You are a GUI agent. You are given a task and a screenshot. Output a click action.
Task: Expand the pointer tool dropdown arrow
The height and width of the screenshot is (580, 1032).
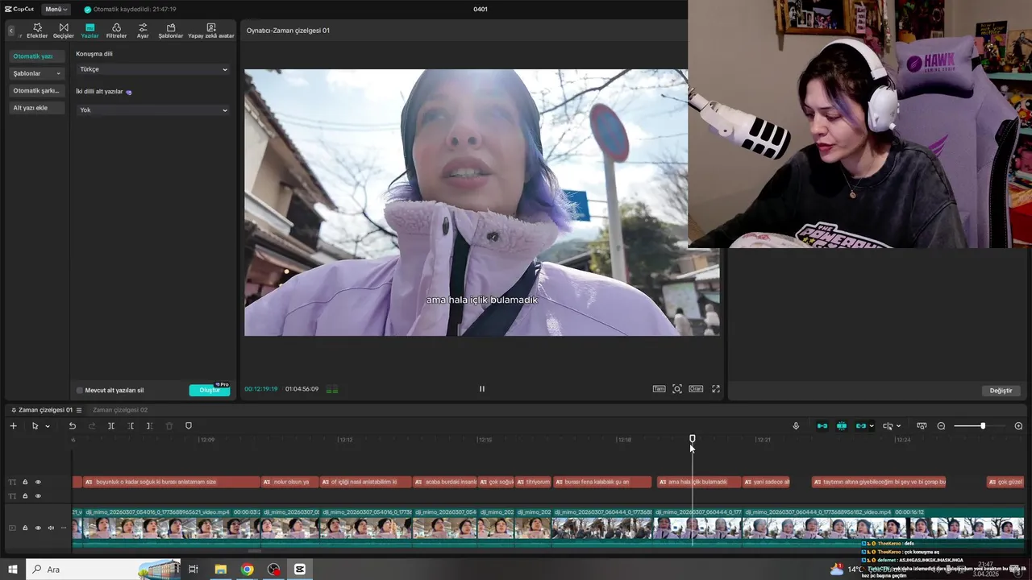click(48, 426)
